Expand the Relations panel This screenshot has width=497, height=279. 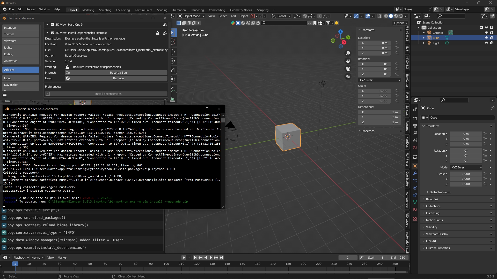[x=432, y=199]
